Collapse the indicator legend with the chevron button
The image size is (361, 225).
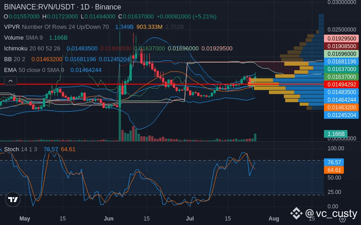pyautogui.click(x=10, y=81)
